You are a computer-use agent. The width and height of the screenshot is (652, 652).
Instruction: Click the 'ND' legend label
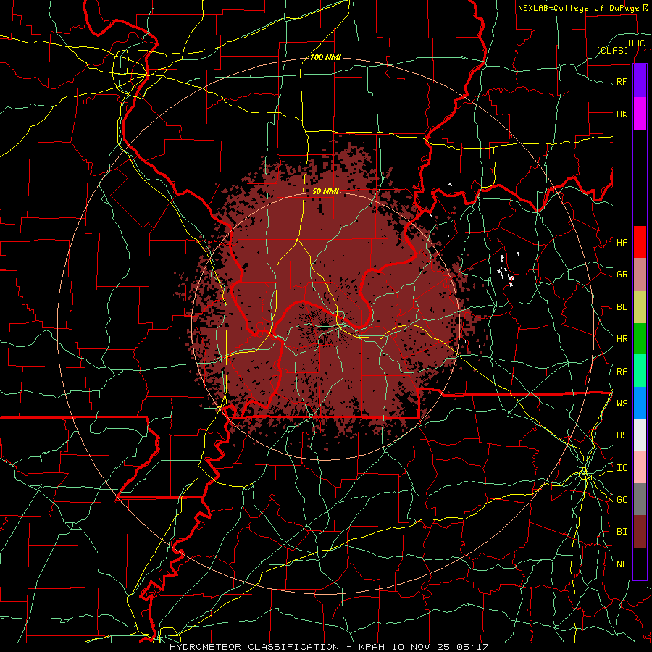(x=622, y=564)
